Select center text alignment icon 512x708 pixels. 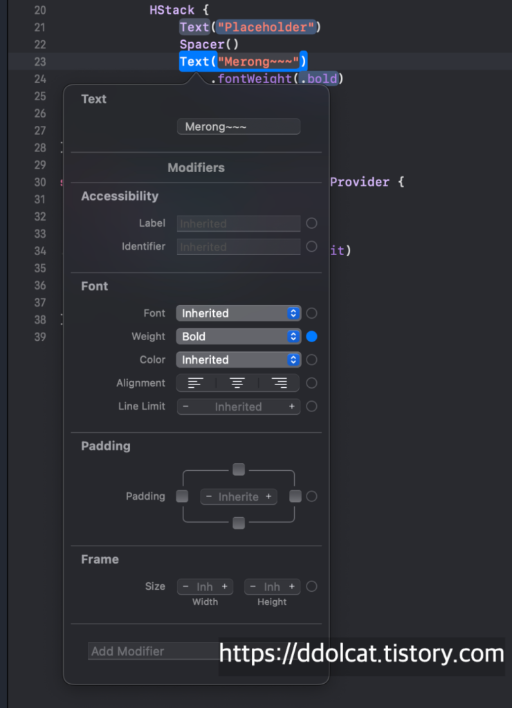(x=237, y=383)
